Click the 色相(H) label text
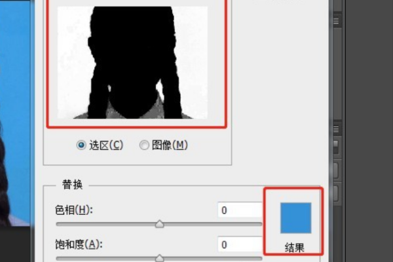 tap(73, 210)
